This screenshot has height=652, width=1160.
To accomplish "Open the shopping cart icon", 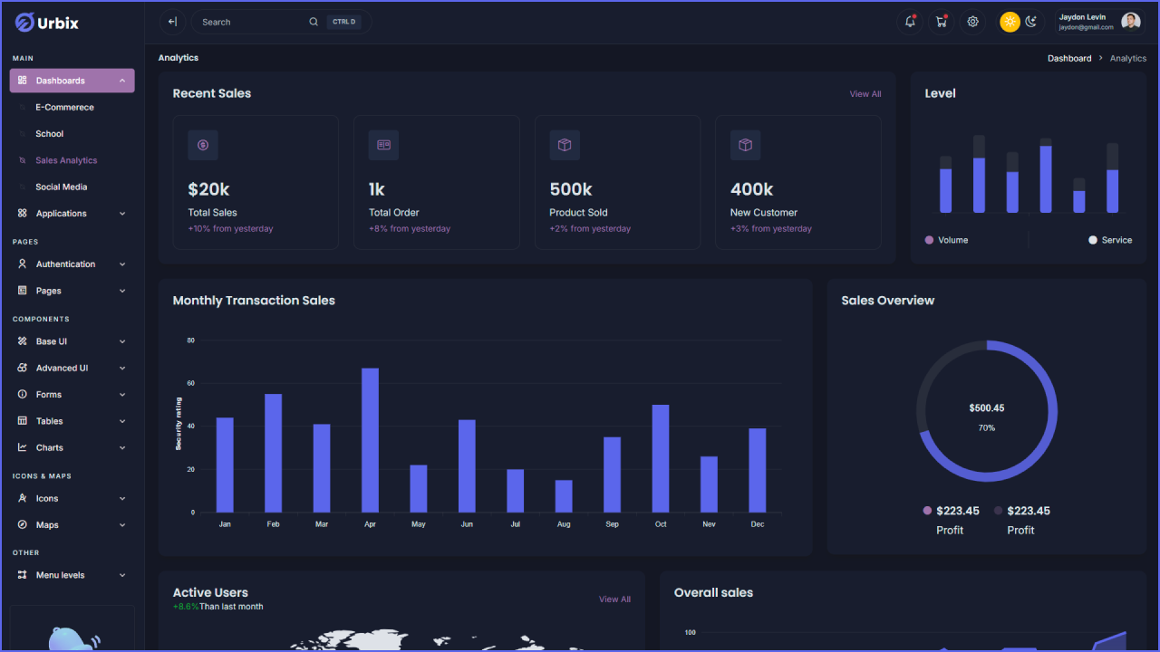I will coord(942,21).
